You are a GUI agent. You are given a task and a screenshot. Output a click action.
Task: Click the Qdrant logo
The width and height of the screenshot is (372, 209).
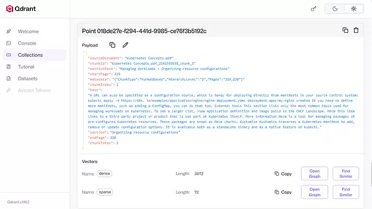pyautogui.click(x=21, y=9)
